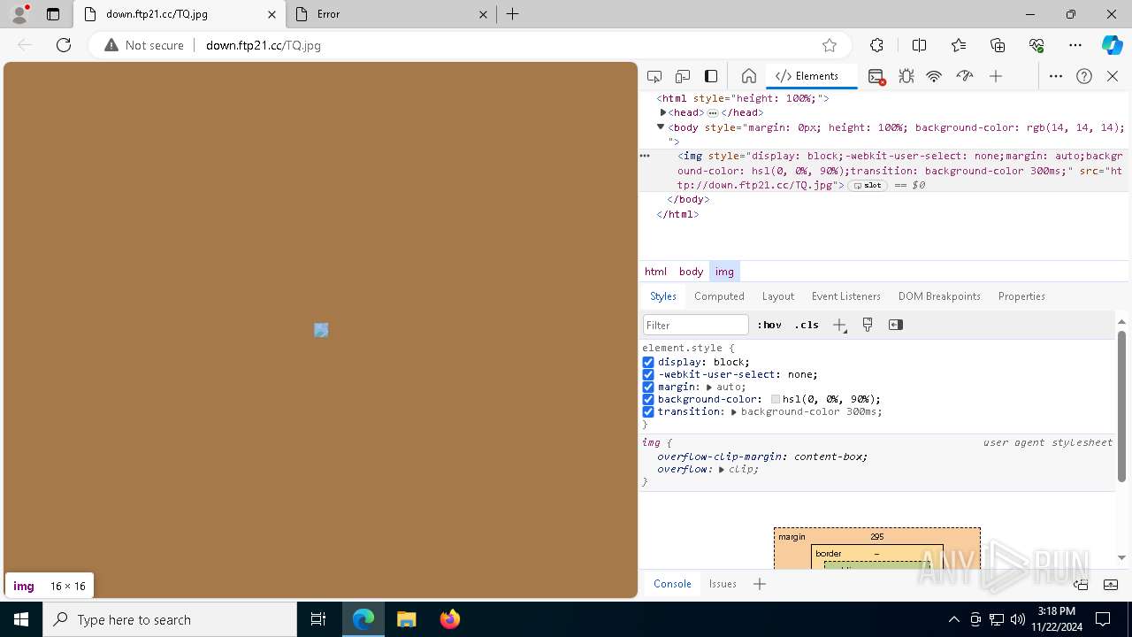Viewport: 1132px width, 637px height.
Task: Add this page to favorites star
Action: (830, 45)
